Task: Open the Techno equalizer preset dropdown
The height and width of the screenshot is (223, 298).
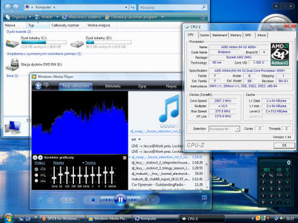Action: coord(89,163)
